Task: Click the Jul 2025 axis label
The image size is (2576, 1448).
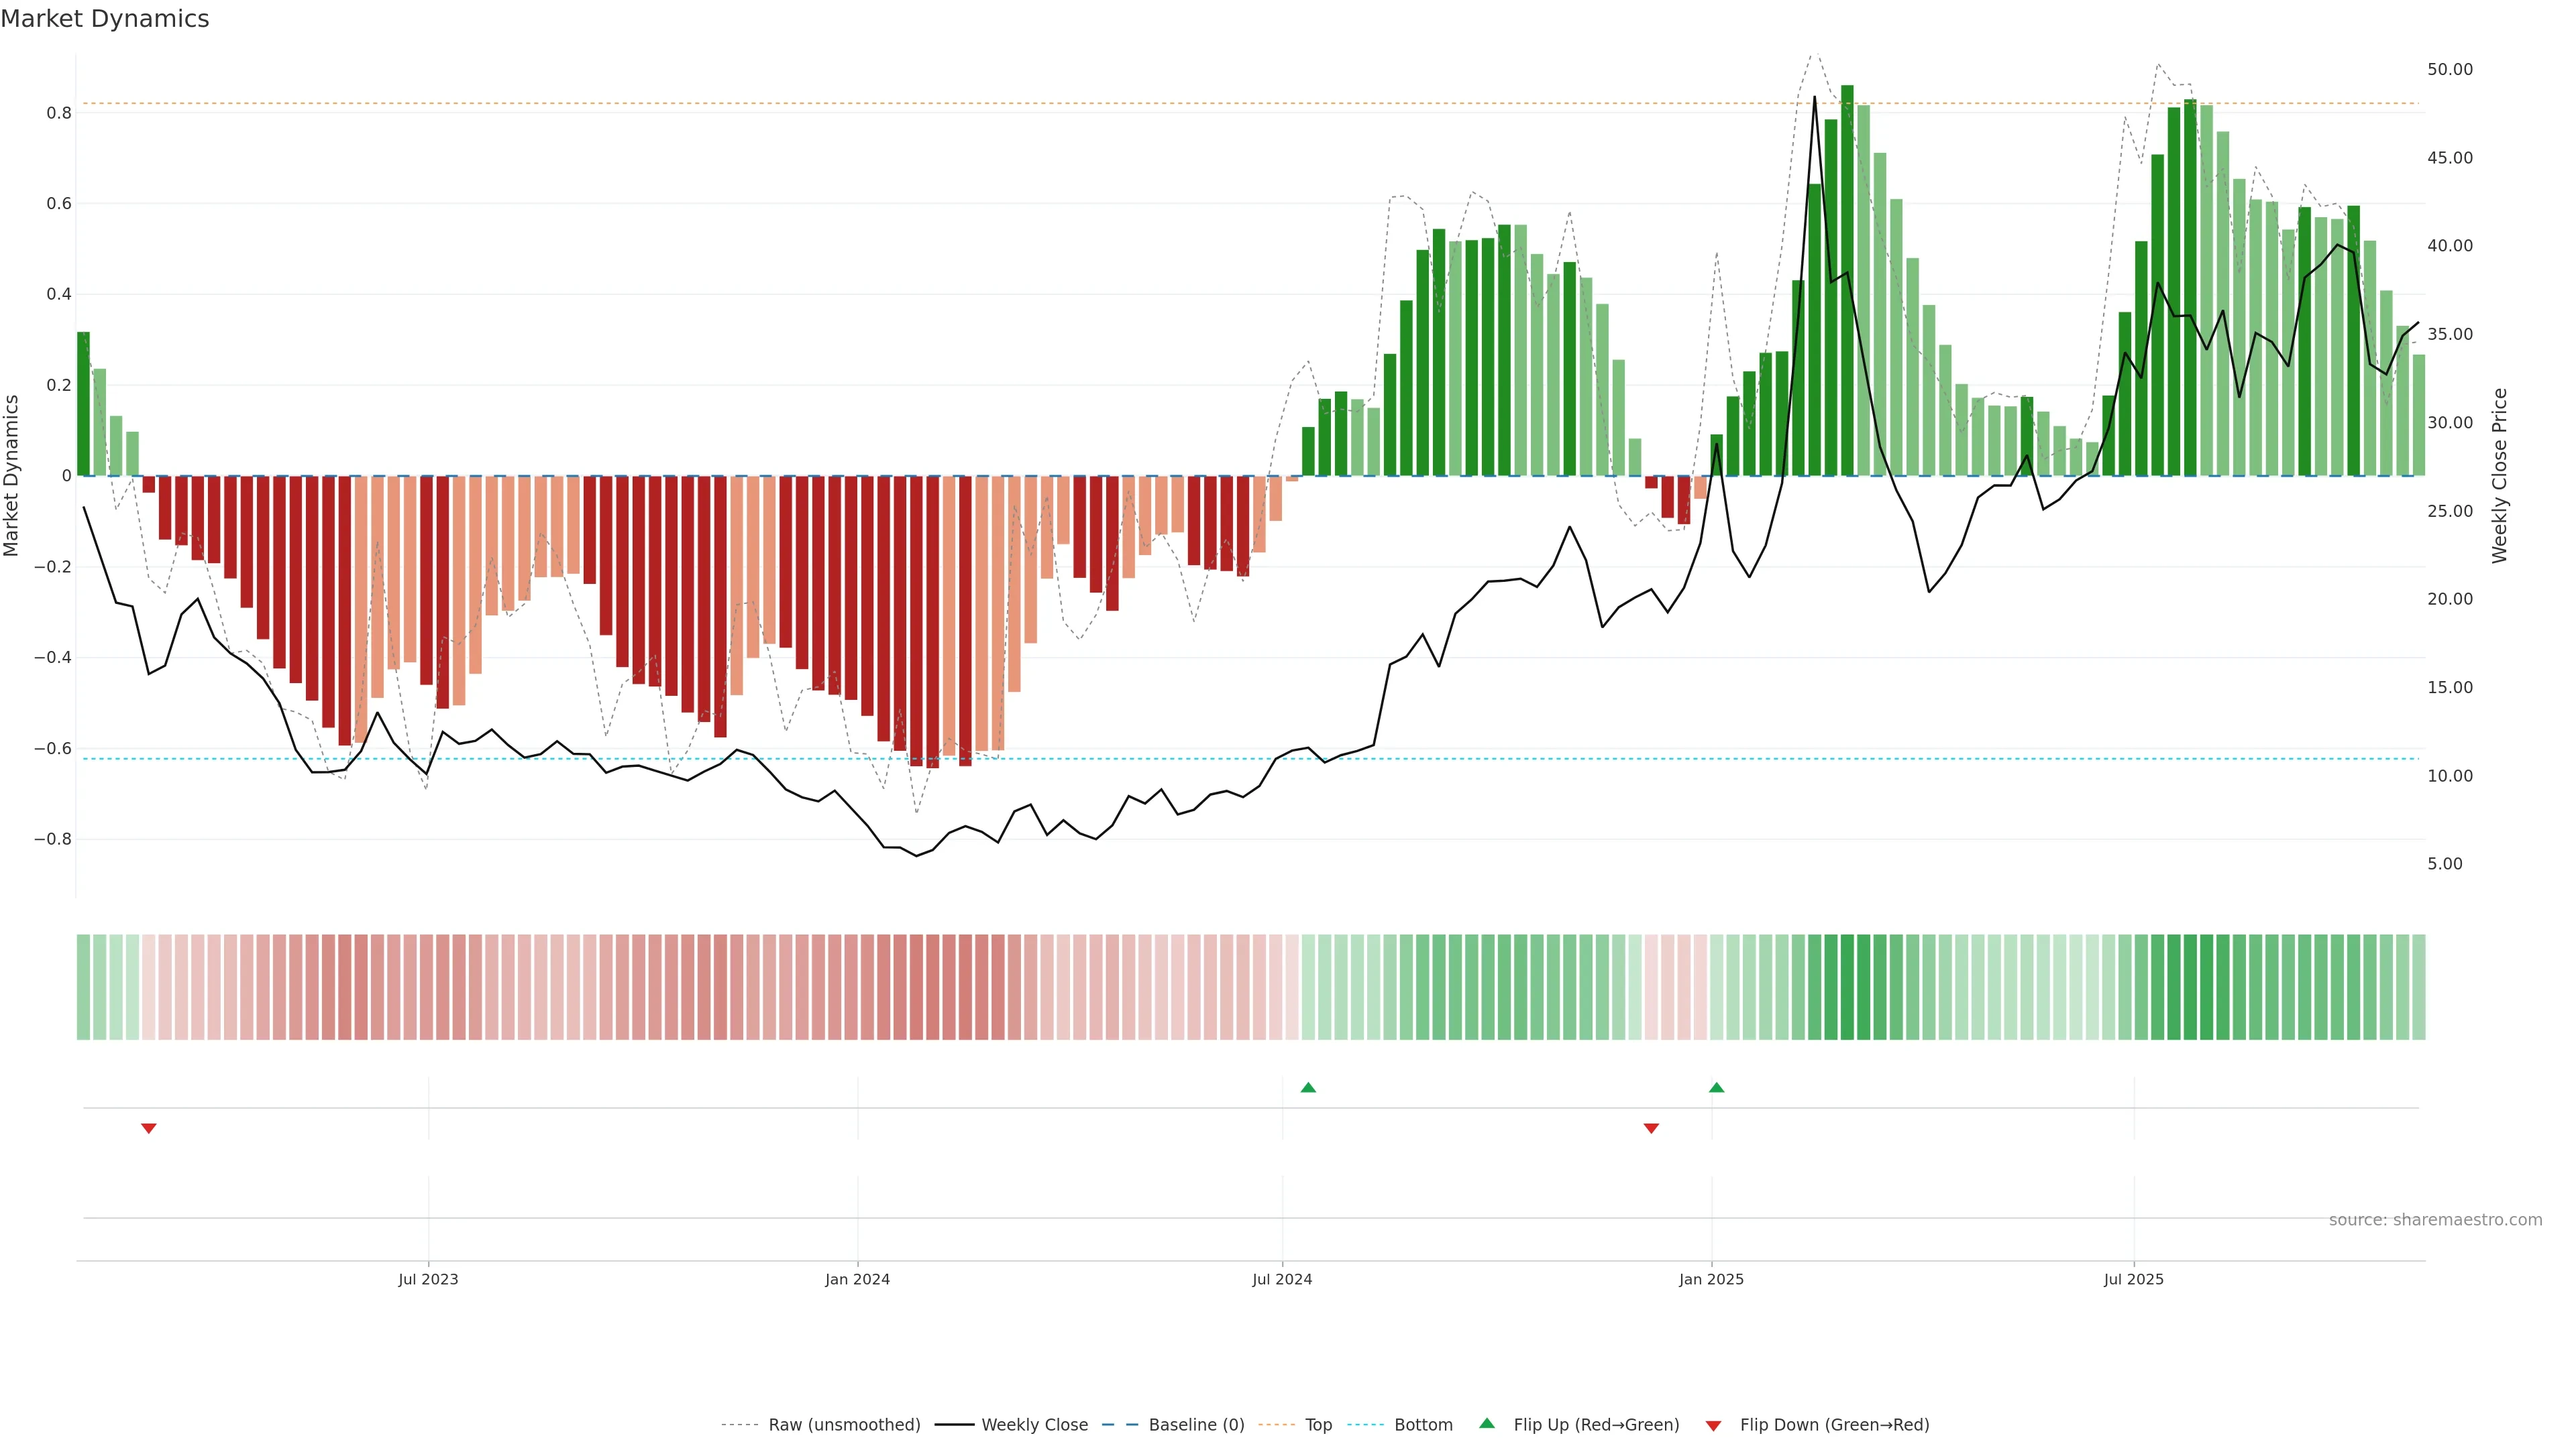Action: 2133,1279
